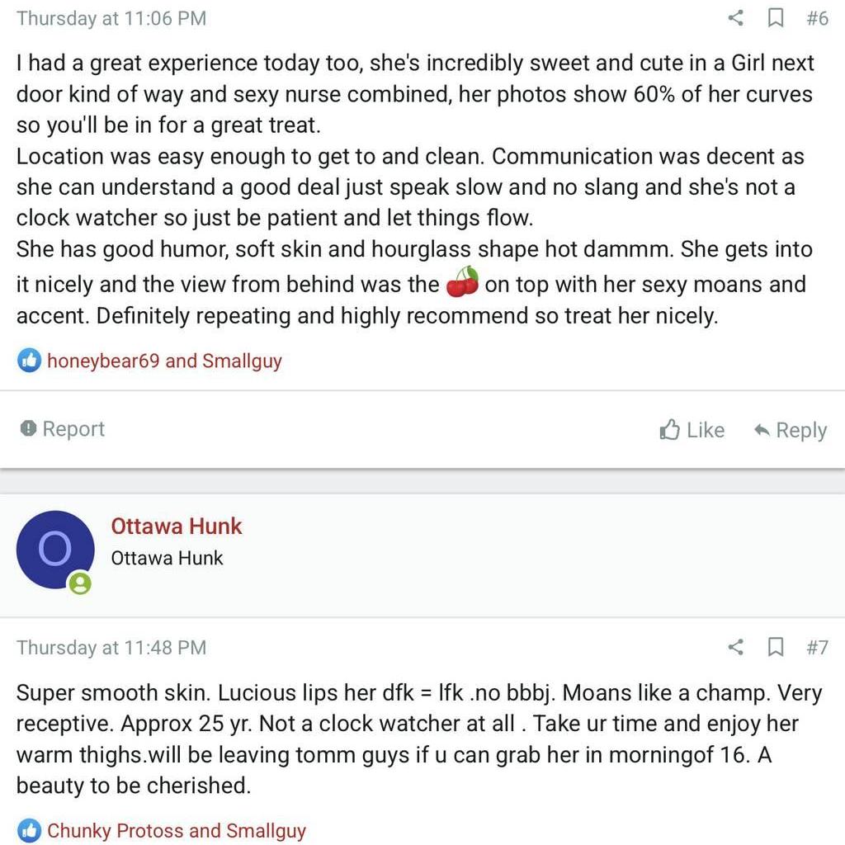Click the share icon on post #7
The width and height of the screenshot is (845, 845).
(x=735, y=647)
